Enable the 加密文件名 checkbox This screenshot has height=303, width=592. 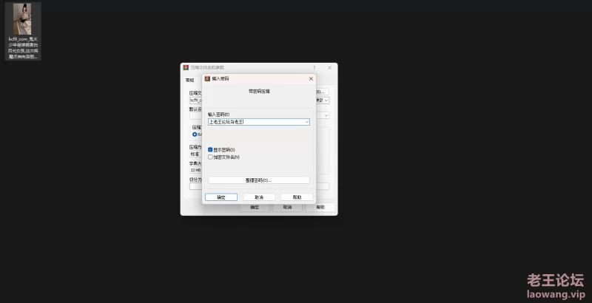click(210, 157)
